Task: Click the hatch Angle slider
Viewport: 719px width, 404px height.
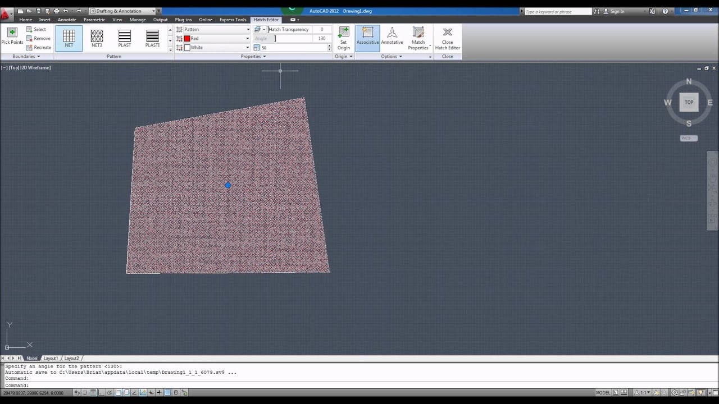Action: tap(281, 38)
